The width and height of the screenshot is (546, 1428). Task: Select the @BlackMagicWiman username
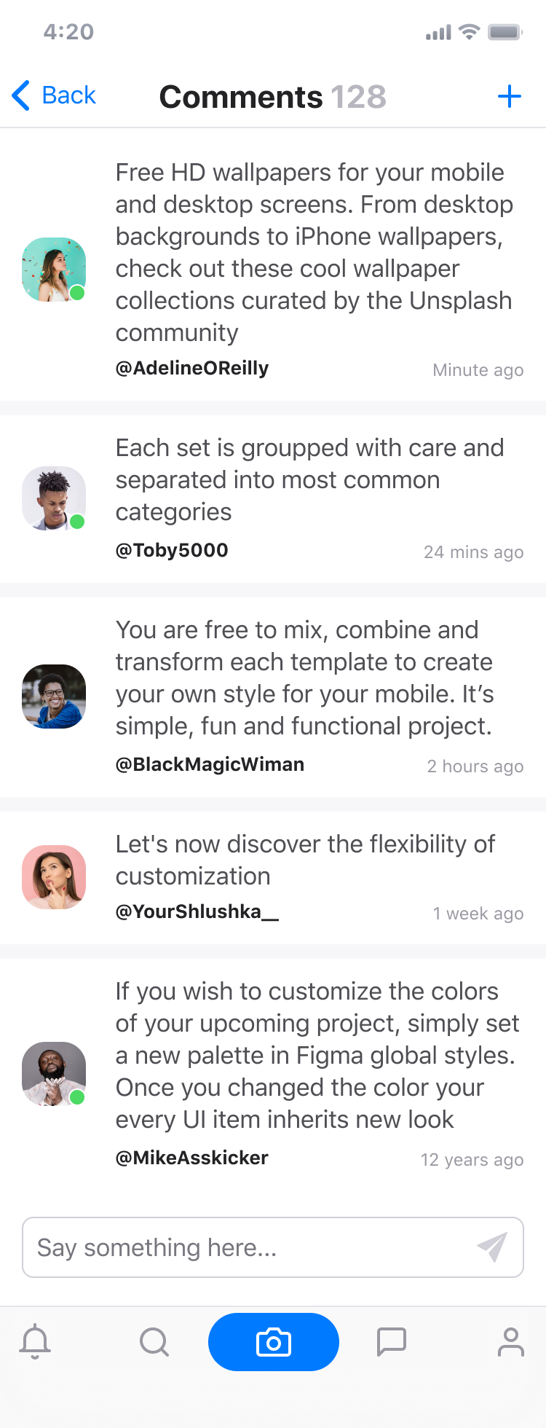[x=210, y=764]
